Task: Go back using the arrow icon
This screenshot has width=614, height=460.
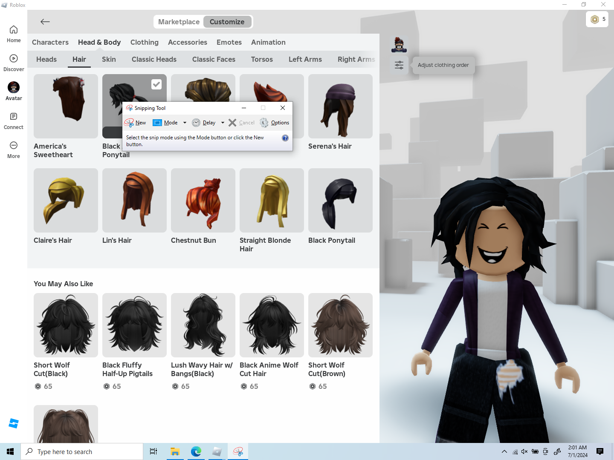Action: [x=45, y=22]
